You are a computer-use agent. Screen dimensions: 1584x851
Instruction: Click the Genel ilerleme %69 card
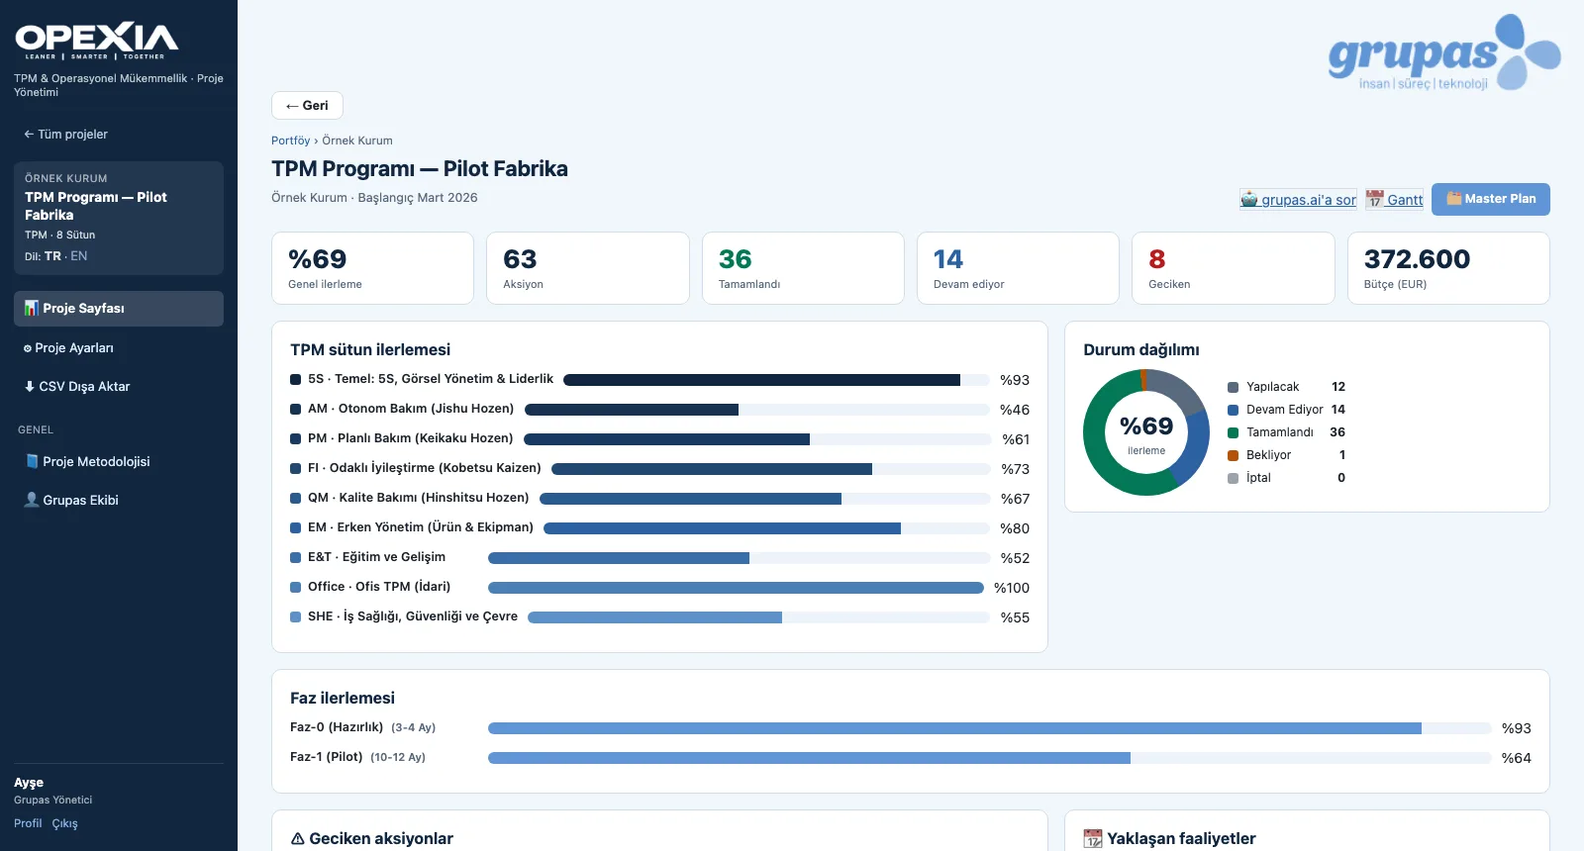(x=372, y=268)
